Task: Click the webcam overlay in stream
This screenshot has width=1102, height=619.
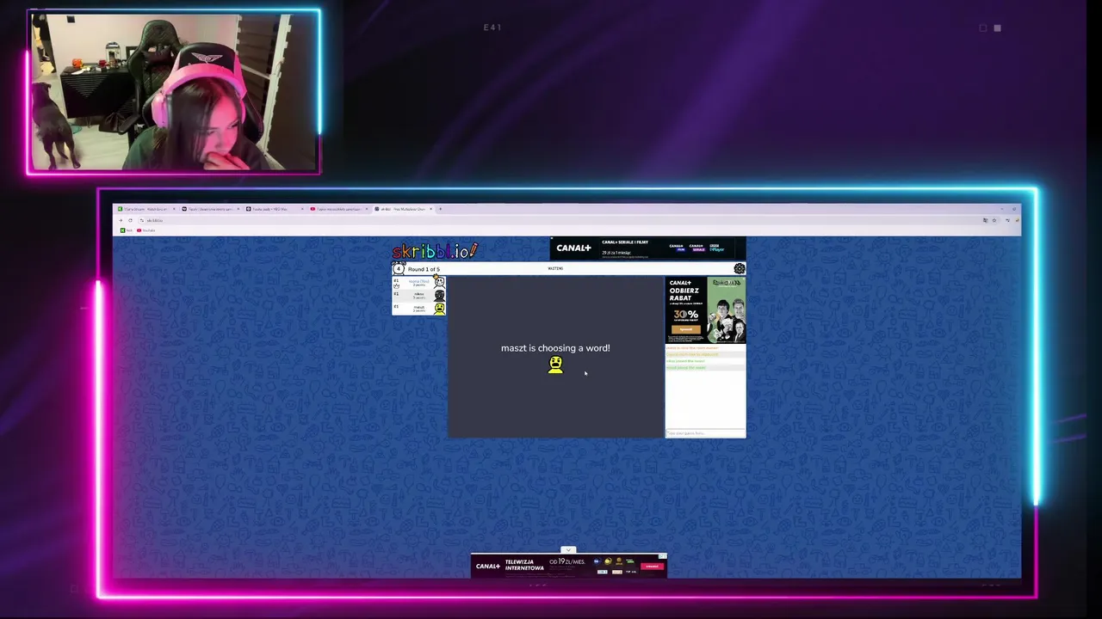Action: [174, 92]
